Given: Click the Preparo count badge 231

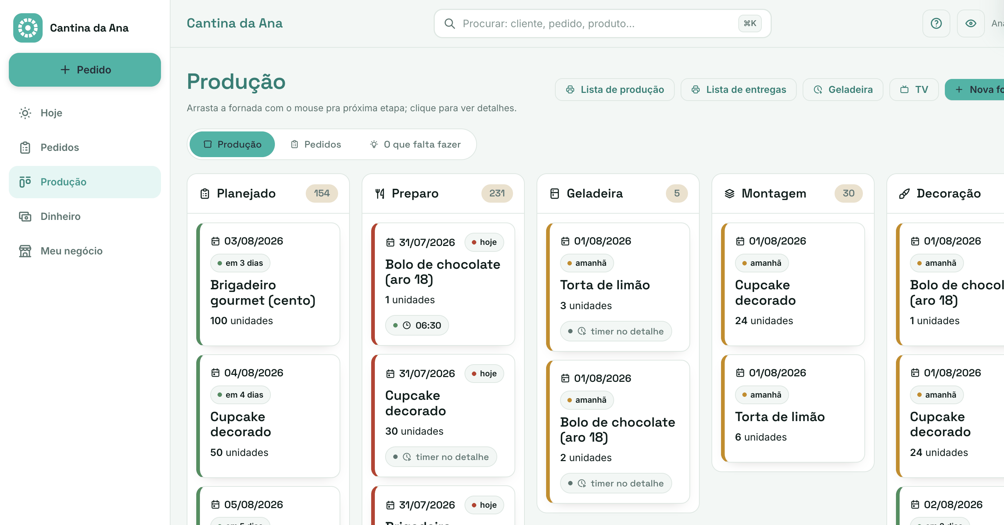Looking at the screenshot, I should pos(497,193).
